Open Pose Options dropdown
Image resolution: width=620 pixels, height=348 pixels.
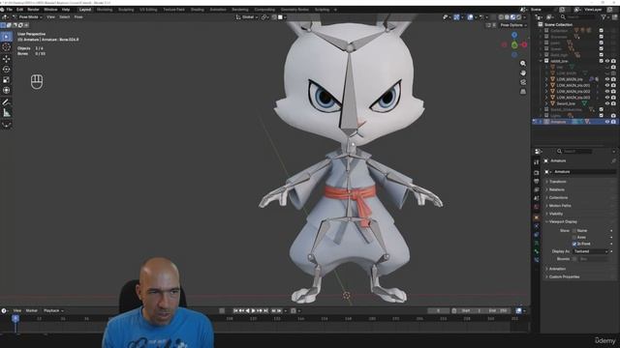point(512,25)
